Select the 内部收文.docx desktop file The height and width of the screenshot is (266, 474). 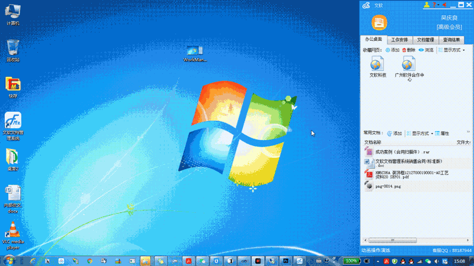12,199
